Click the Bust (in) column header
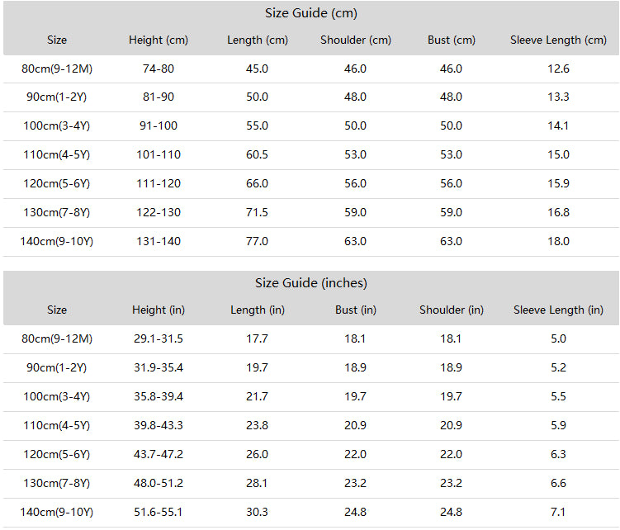The height and width of the screenshot is (530, 620). coord(356,310)
